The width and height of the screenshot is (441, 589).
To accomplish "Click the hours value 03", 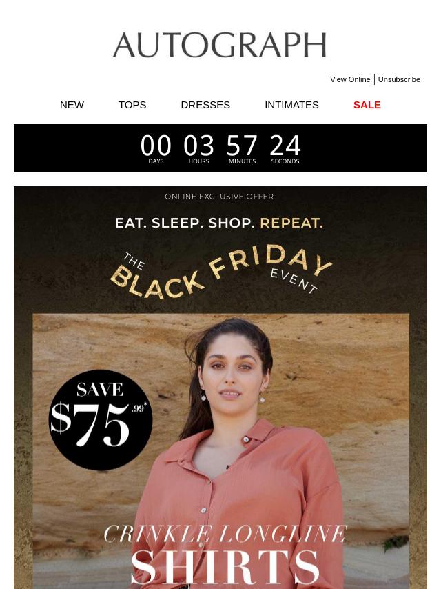I will 198,146.
